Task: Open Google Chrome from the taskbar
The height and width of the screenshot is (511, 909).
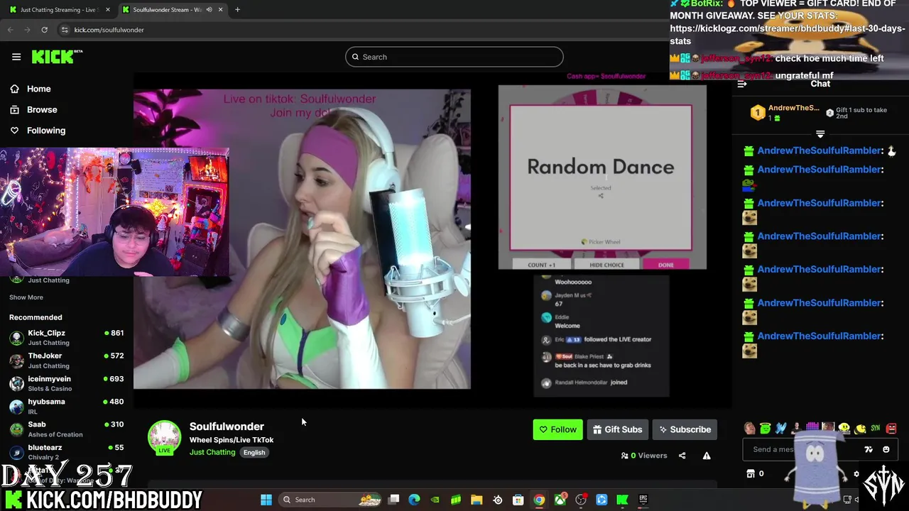Action: coord(539,500)
